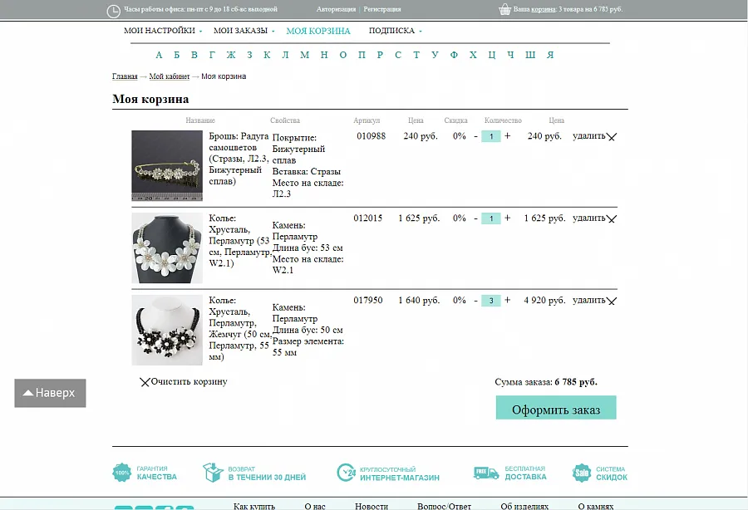
Task: Open Мой кабинет breadcrumb link
Action: pos(170,76)
